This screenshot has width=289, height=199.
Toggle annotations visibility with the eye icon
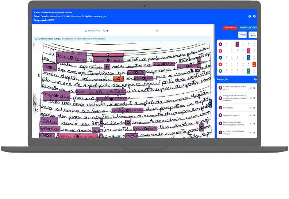pos(255,79)
